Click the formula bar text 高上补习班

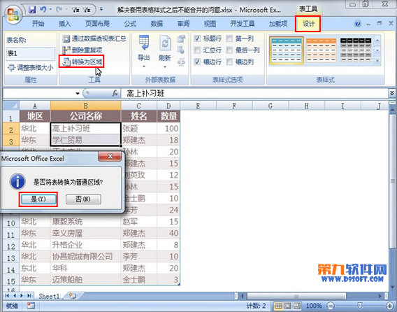click(x=145, y=94)
